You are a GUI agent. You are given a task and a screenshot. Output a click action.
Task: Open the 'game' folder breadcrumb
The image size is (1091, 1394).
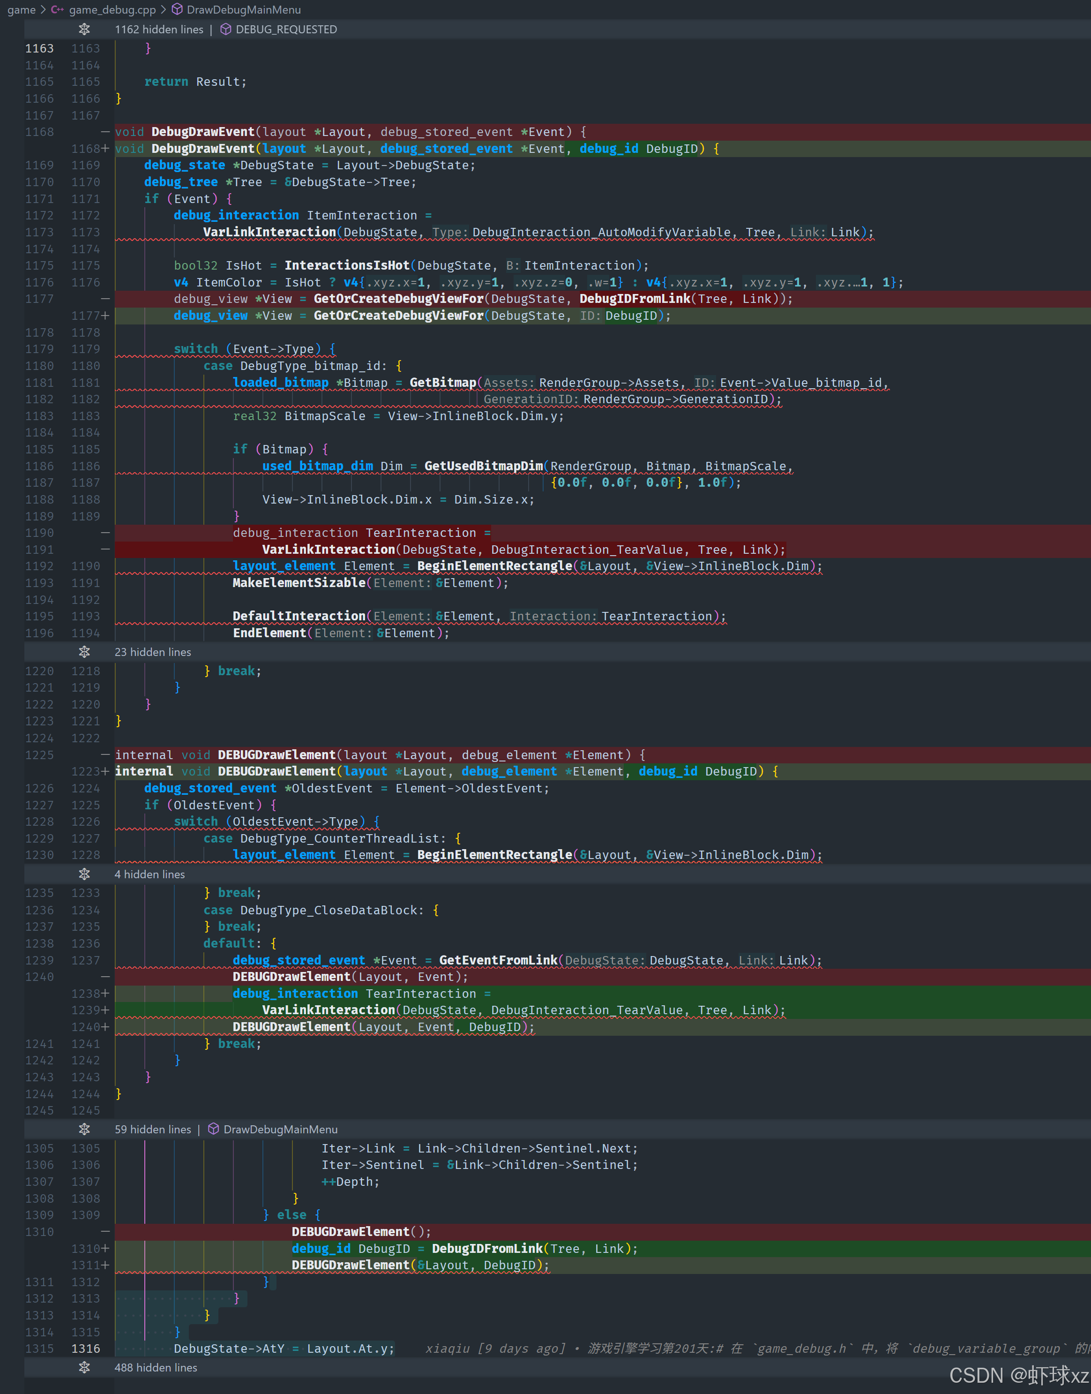point(21,9)
